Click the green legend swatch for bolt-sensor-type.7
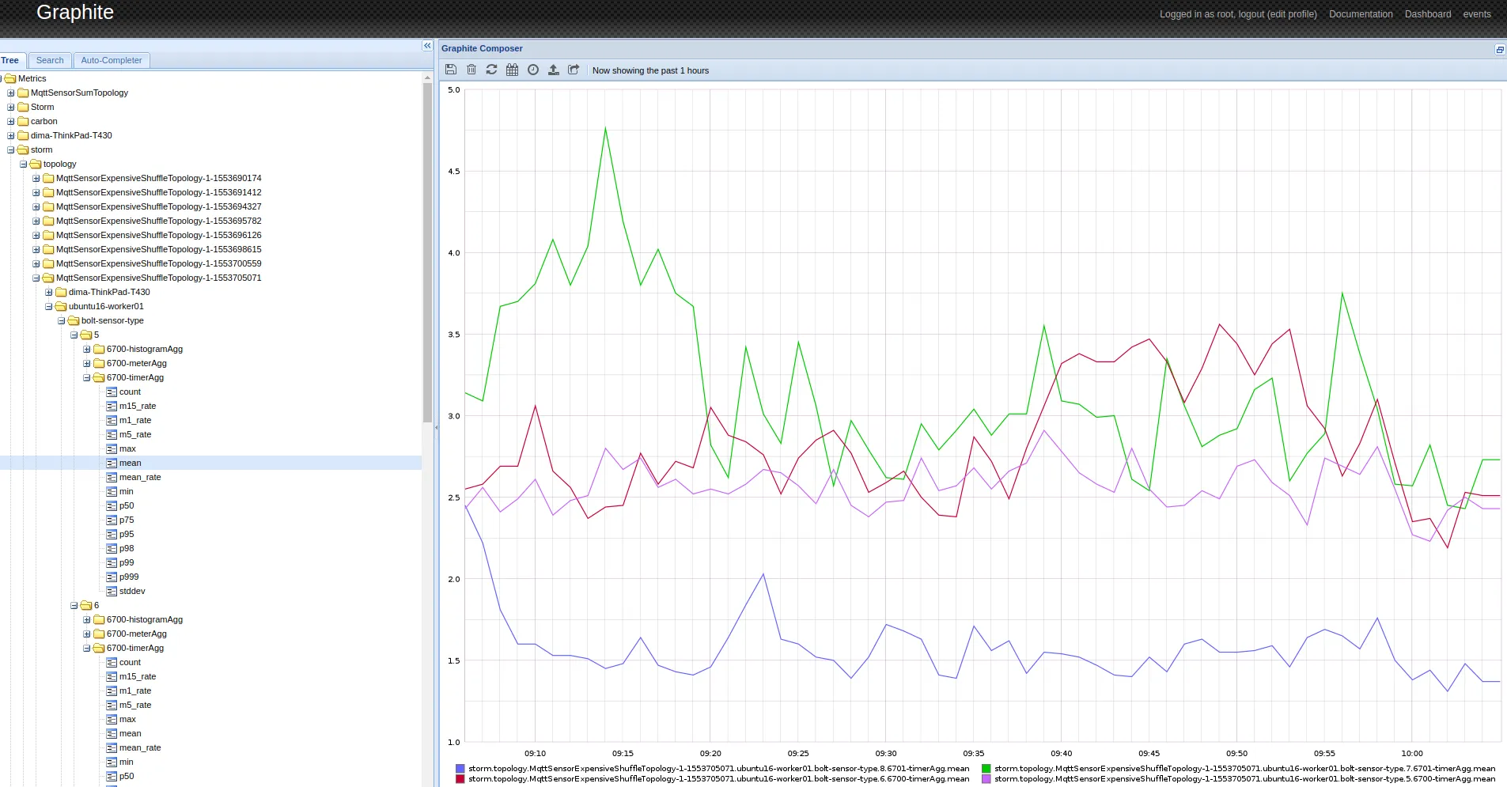This screenshot has height=787, width=1507. tap(986, 768)
